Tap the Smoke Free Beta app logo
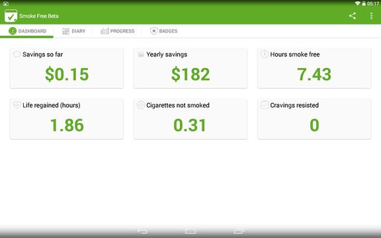381x238 pixels. (x=11, y=16)
